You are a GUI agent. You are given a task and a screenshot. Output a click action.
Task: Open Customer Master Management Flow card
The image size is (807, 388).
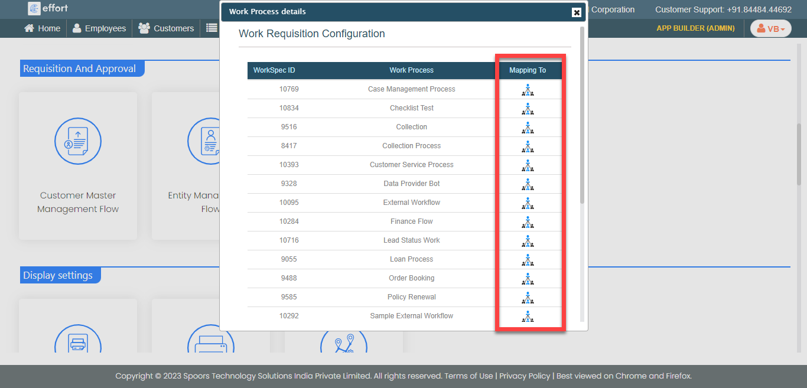coord(78,165)
